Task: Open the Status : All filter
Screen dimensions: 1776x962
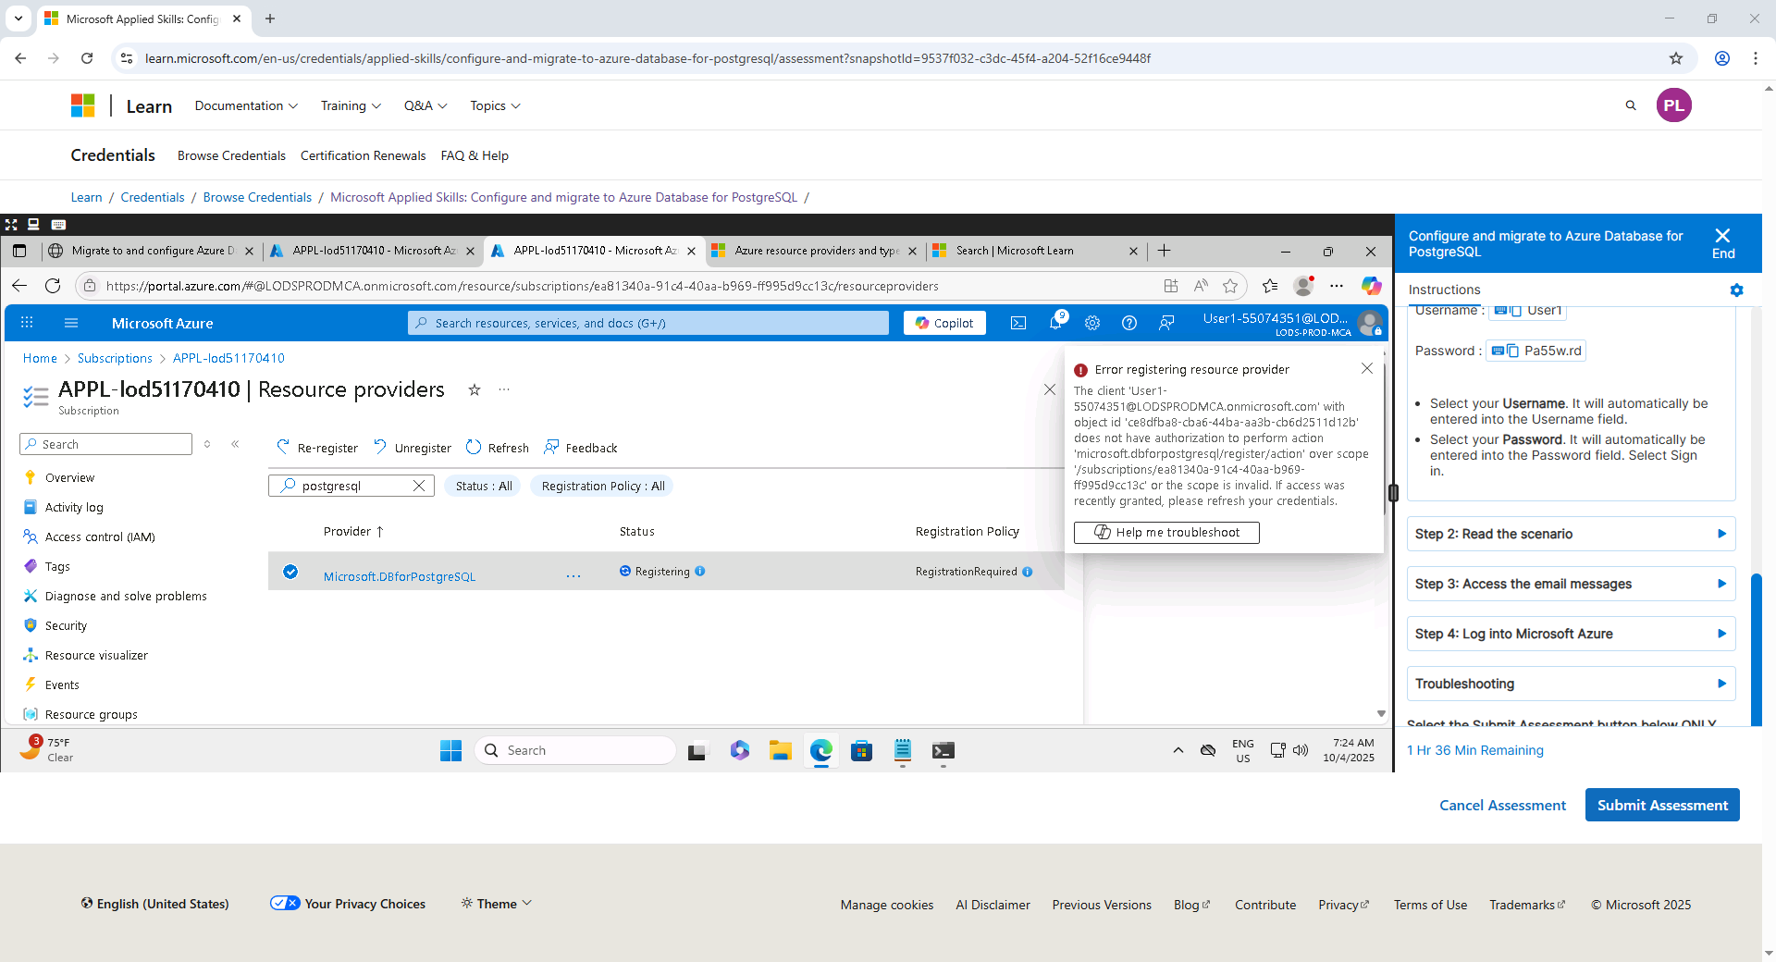Action: pos(484,486)
